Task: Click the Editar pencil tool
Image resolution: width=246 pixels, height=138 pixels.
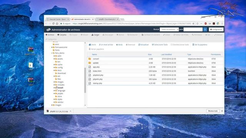Action: click(x=166, y=35)
